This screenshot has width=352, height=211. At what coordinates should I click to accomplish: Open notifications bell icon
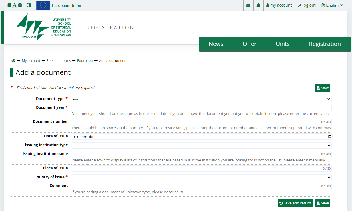coord(258,5)
